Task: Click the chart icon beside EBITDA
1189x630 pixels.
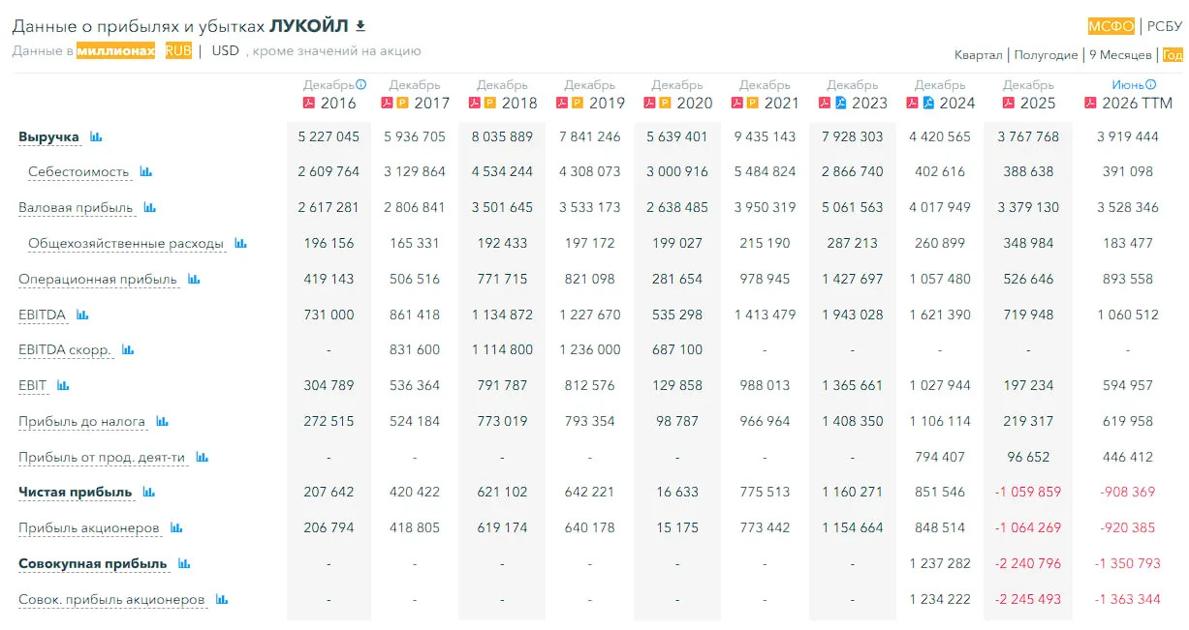Action: (82, 315)
